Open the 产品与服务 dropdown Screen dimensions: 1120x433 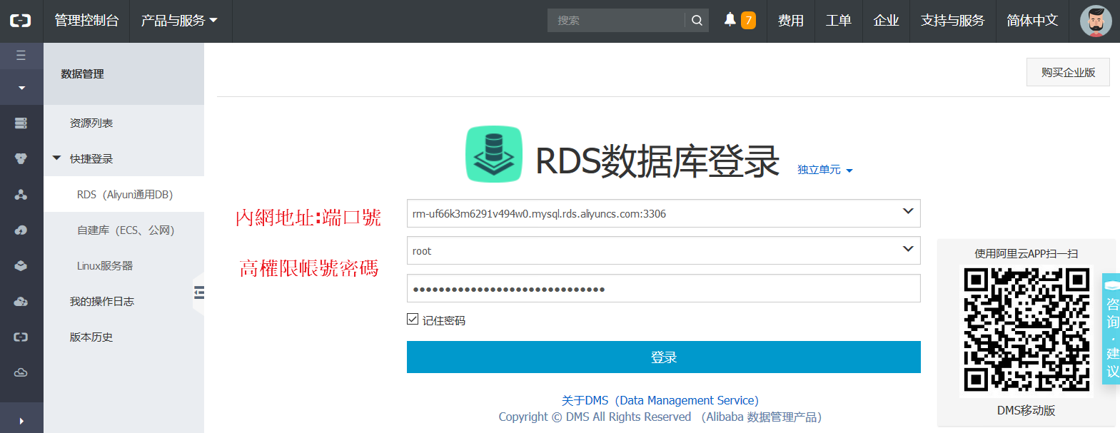click(179, 21)
